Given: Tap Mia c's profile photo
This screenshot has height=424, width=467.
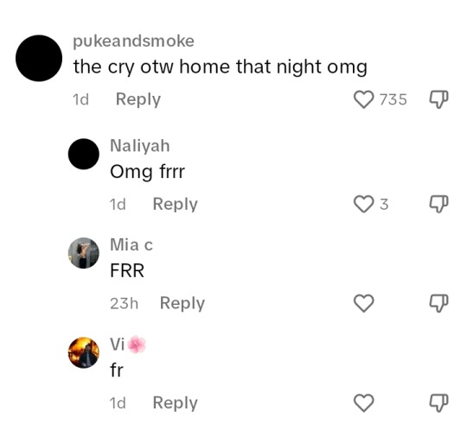Looking at the screenshot, I should pos(84,253).
